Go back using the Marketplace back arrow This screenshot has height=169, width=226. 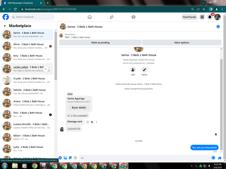(5, 26)
